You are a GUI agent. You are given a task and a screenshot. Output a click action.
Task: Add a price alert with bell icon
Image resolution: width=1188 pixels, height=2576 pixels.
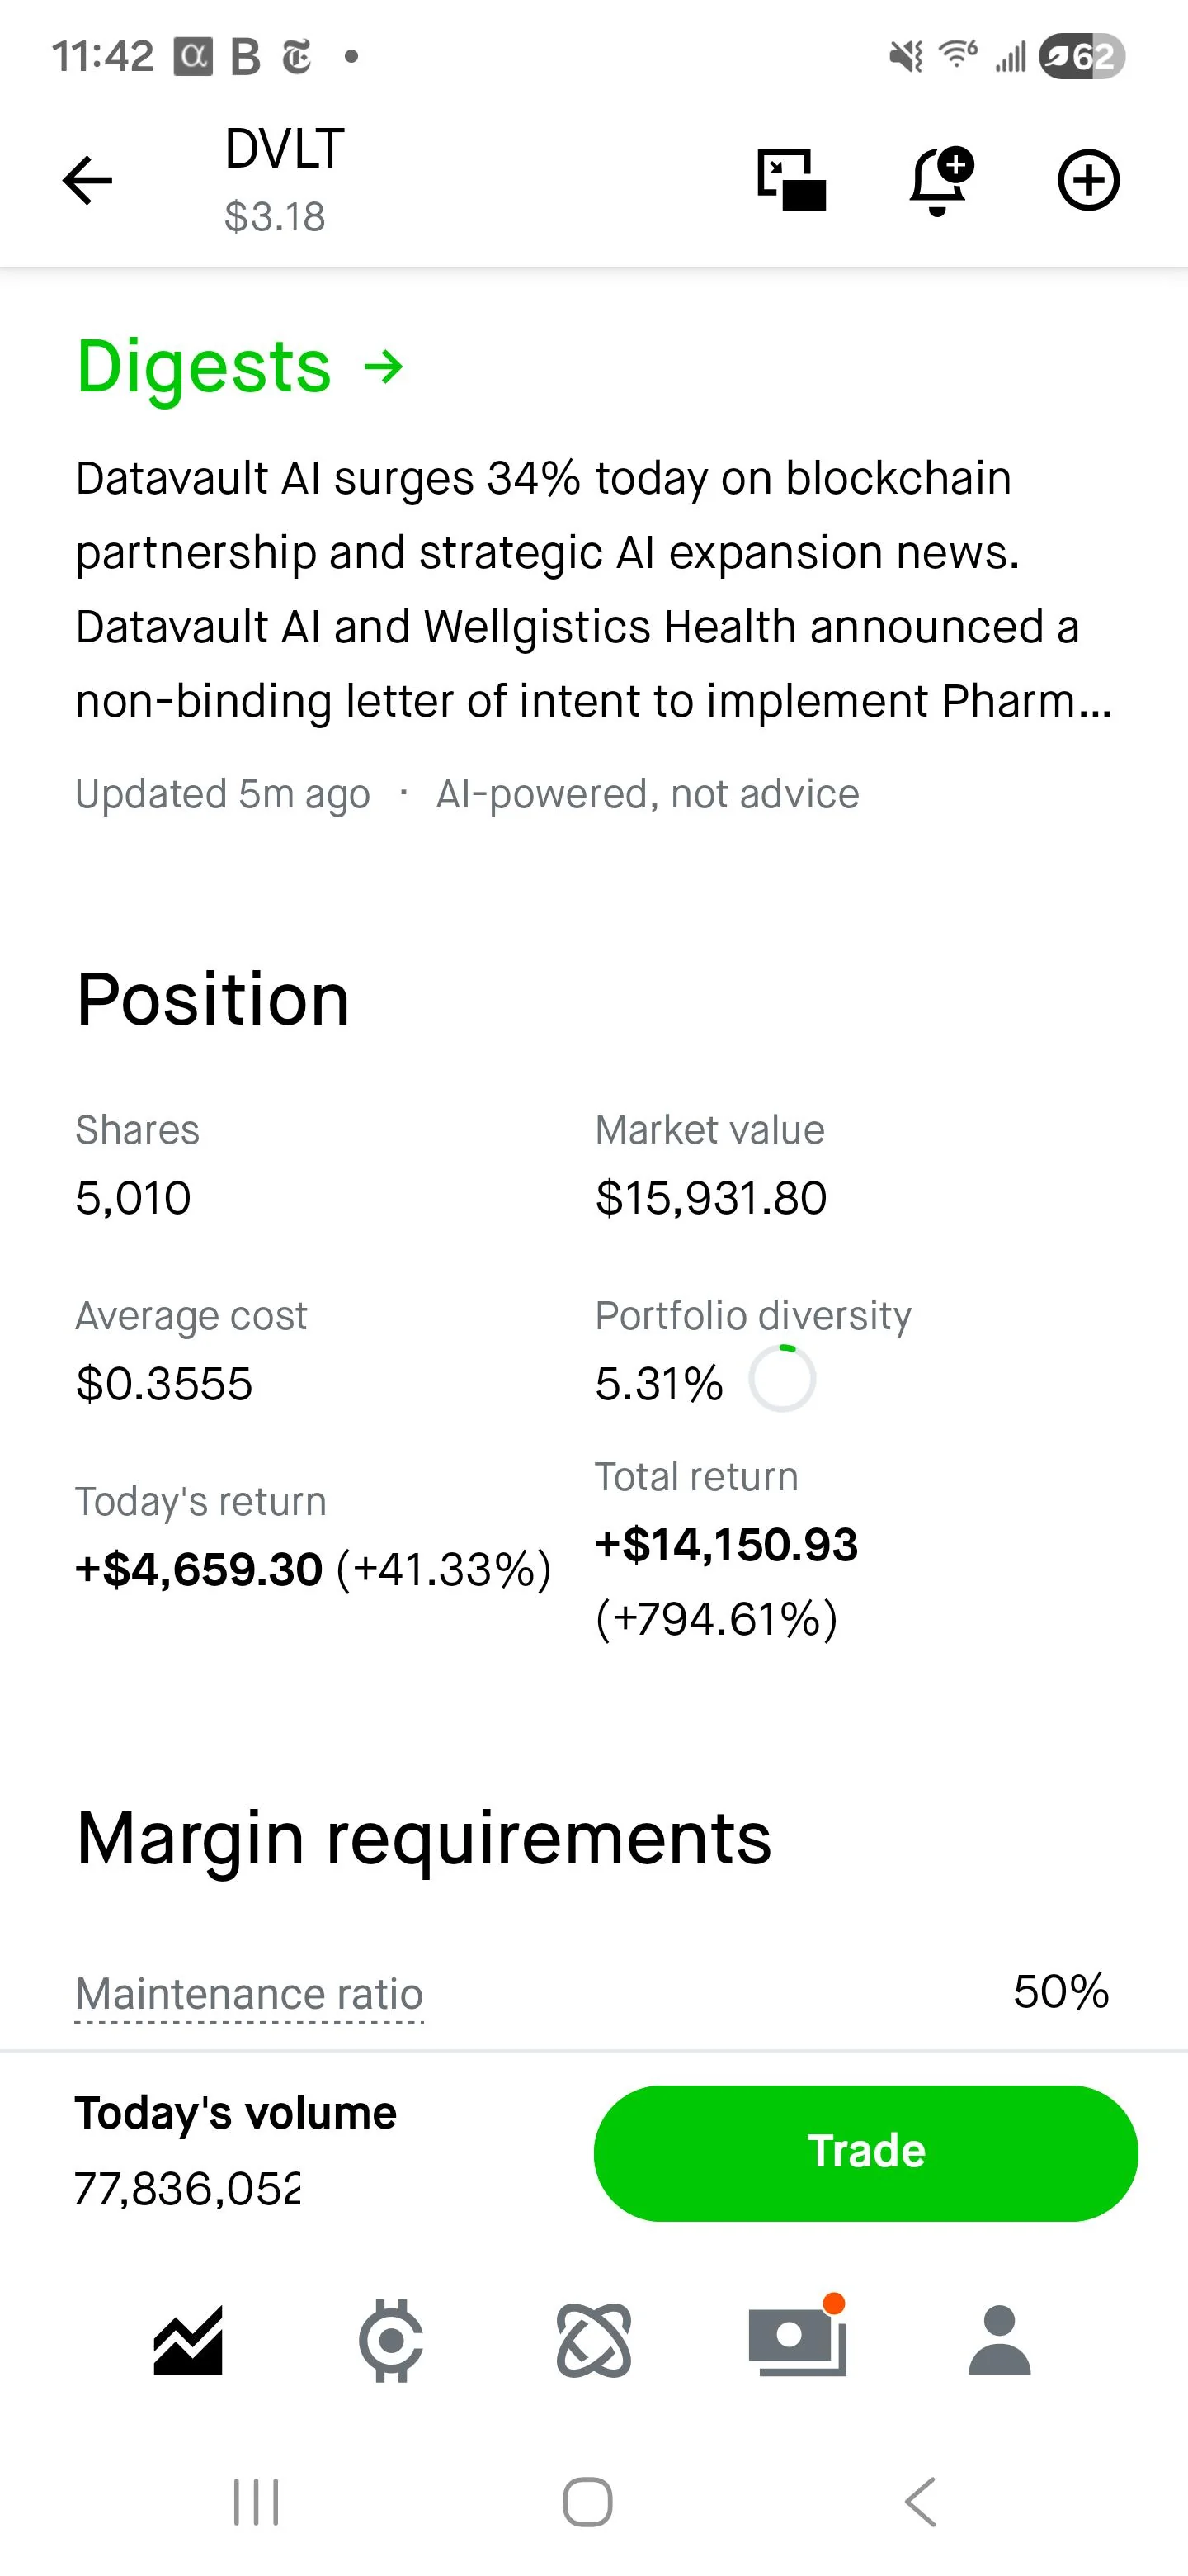point(940,181)
